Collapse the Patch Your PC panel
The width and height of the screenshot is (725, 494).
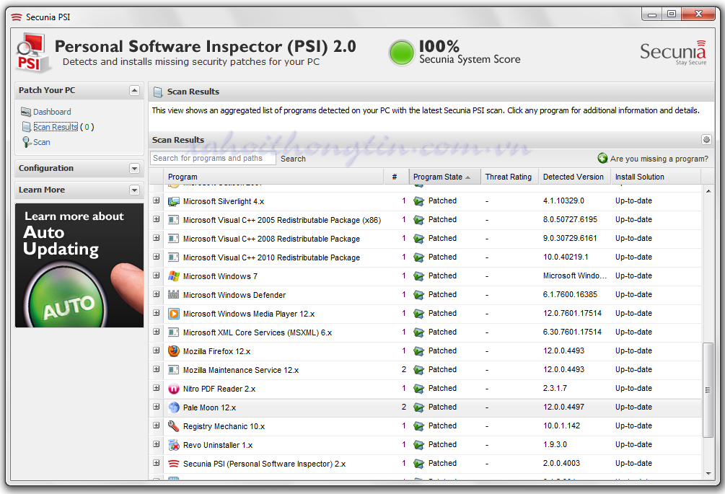coord(135,91)
